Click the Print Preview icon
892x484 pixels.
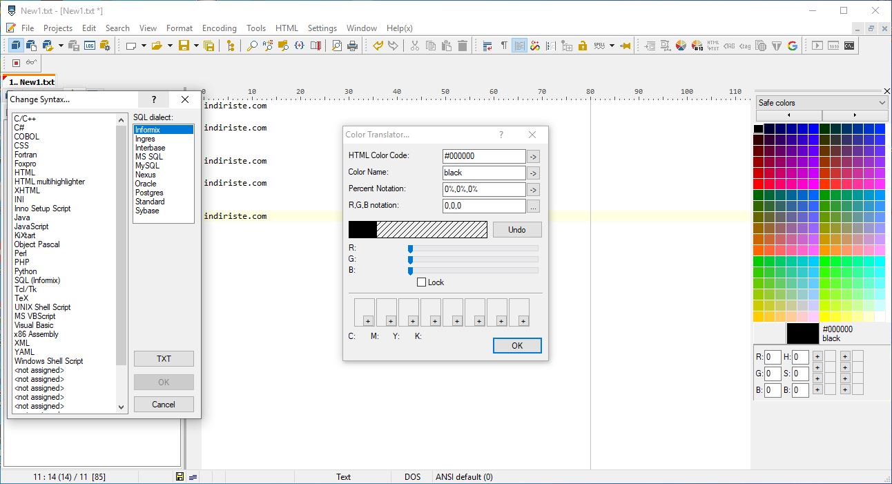[337, 46]
